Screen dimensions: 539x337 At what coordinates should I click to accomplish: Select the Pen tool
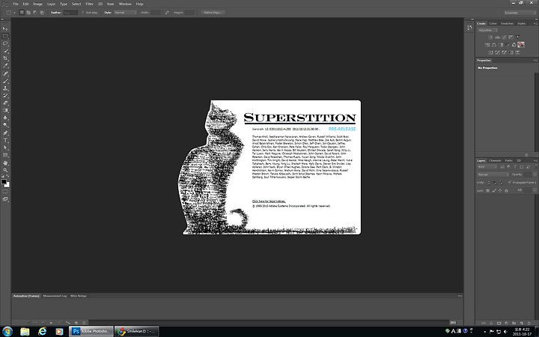point(5,133)
